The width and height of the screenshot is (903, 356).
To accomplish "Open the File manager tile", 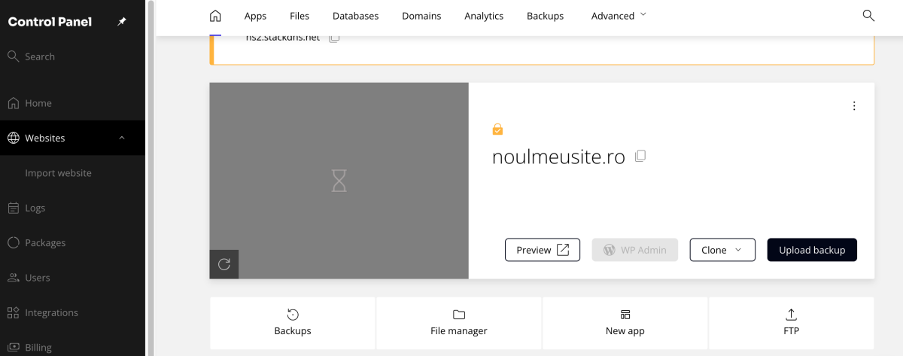I will tap(459, 322).
